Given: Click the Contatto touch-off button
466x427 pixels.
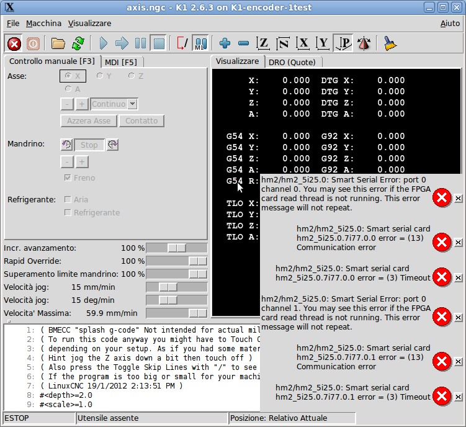Looking at the screenshot, I should coord(141,121).
